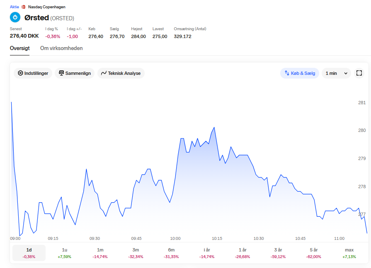
Task: Select the i år time range
Action: coord(207,253)
